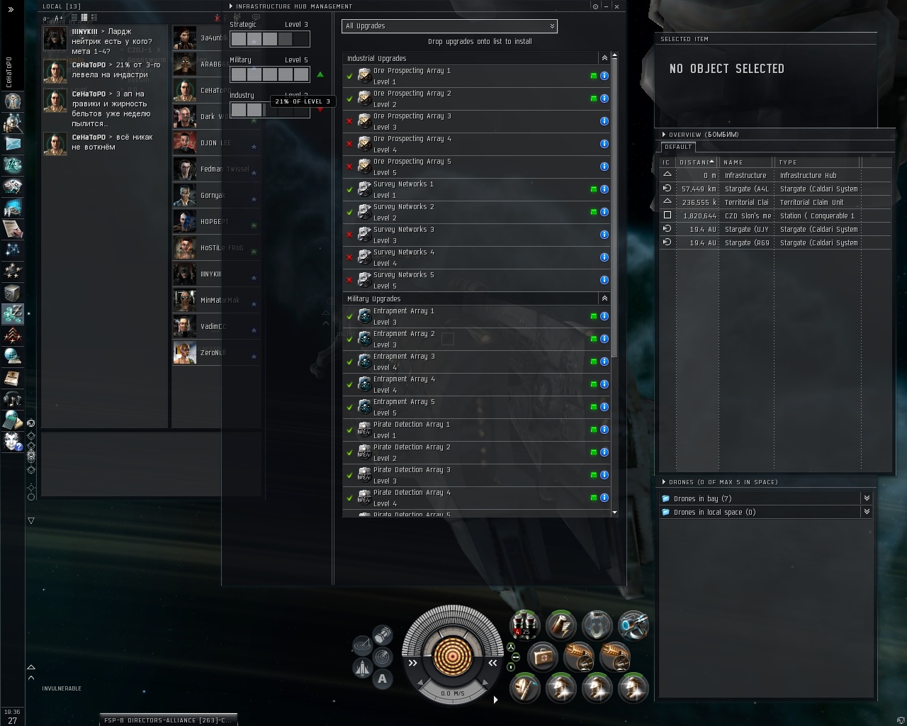The image size is (907, 726).
Task: Activate the medkit repair module
Action: (x=543, y=657)
